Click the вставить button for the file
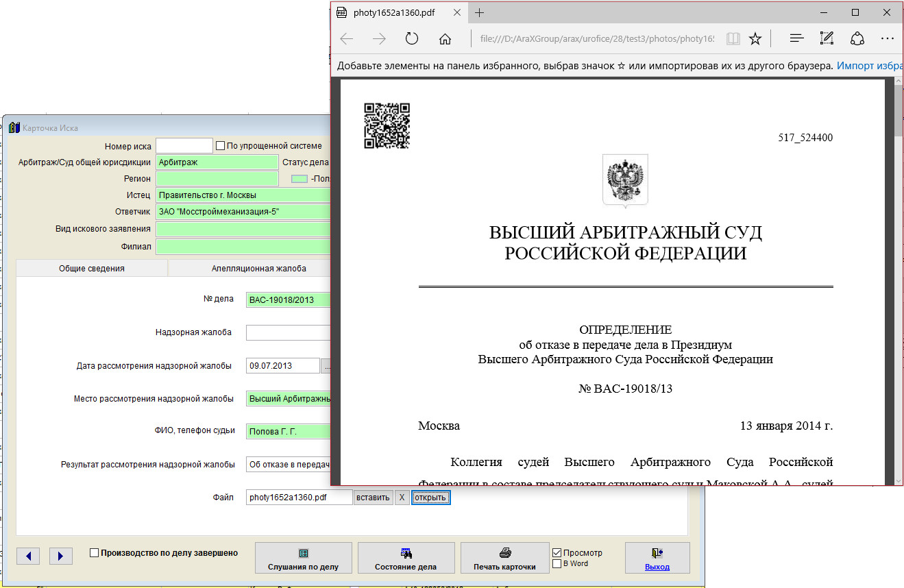904x588 pixels. [x=373, y=498]
